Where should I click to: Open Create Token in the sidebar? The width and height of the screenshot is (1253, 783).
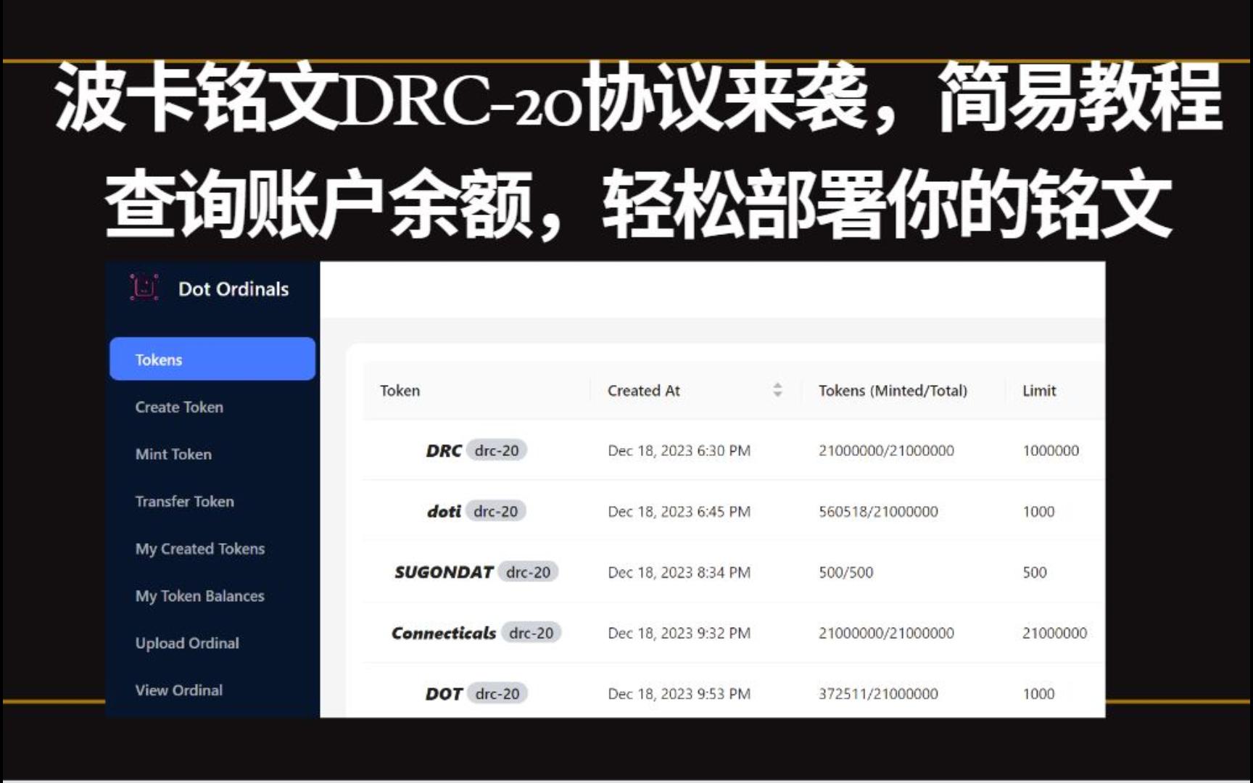(x=179, y=407)
